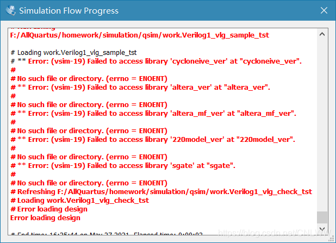
Task: Click the 'No such file or directory' line under the sgate error
Action: point(89,183)
